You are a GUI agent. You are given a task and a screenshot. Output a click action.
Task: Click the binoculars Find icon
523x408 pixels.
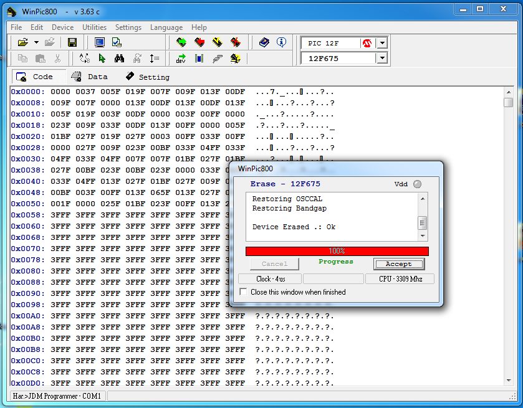[119, 59]
